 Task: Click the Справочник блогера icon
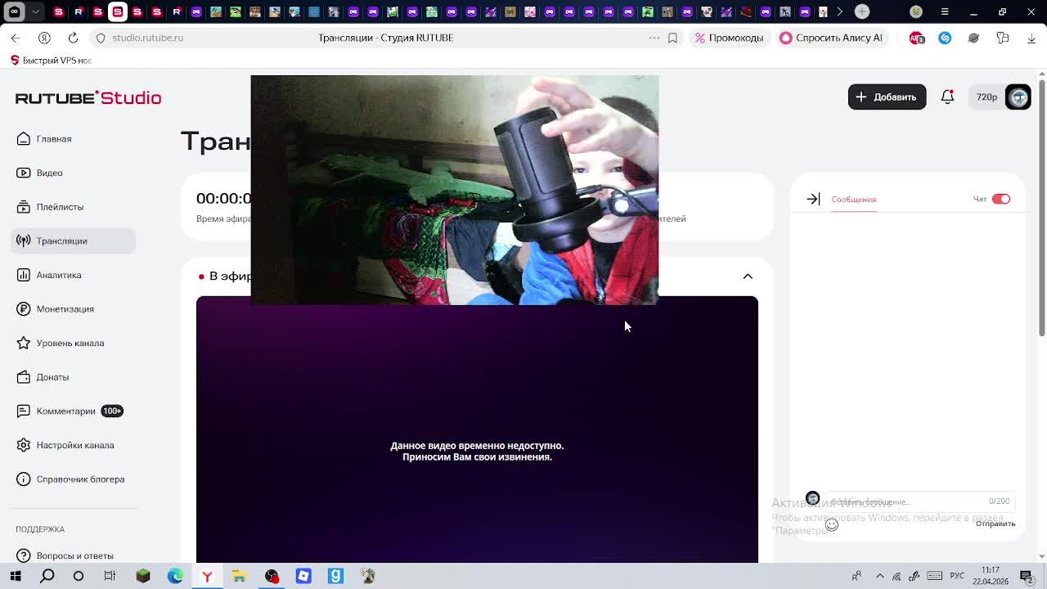click(24, 479)
